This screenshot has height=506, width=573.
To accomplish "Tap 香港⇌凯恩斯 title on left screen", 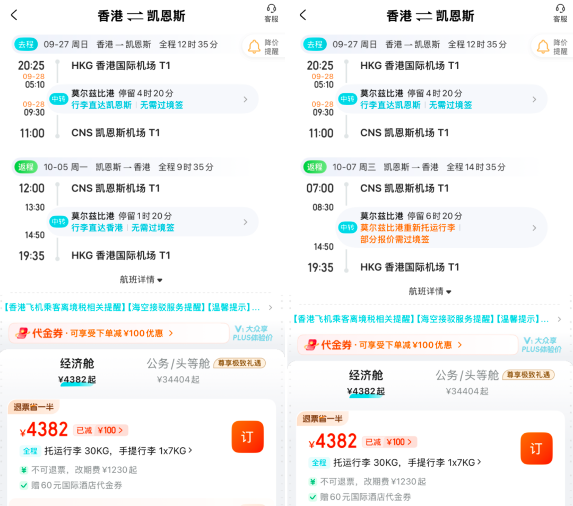I will [141, 16].
